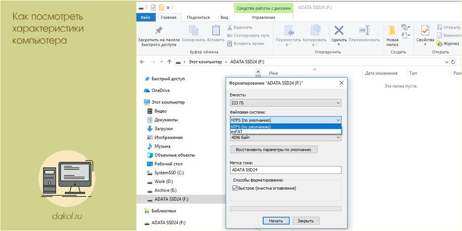Click Back arrow in navigation bar
Viewport: 462px width, 231px height.
point(142,62)
